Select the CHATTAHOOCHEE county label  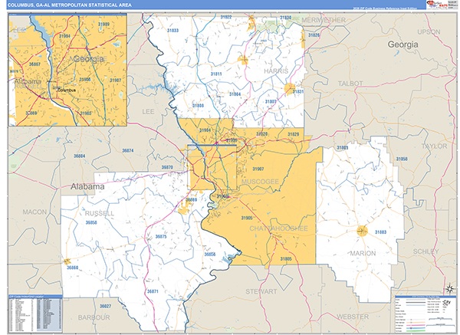coord(275,228)
